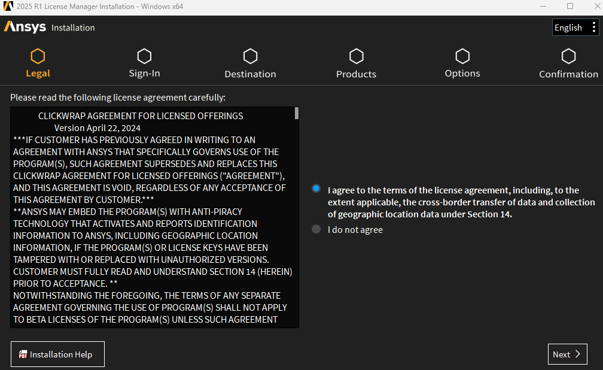The height and width of the screenshot is (370, 603).
Task: Maximize the License Manager installer window
Action: [x=570, y=6]
